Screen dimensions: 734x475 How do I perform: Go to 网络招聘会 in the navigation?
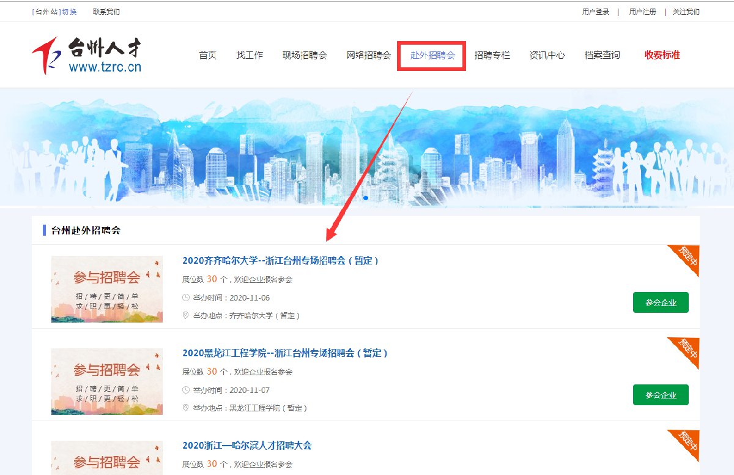point(368,55)
